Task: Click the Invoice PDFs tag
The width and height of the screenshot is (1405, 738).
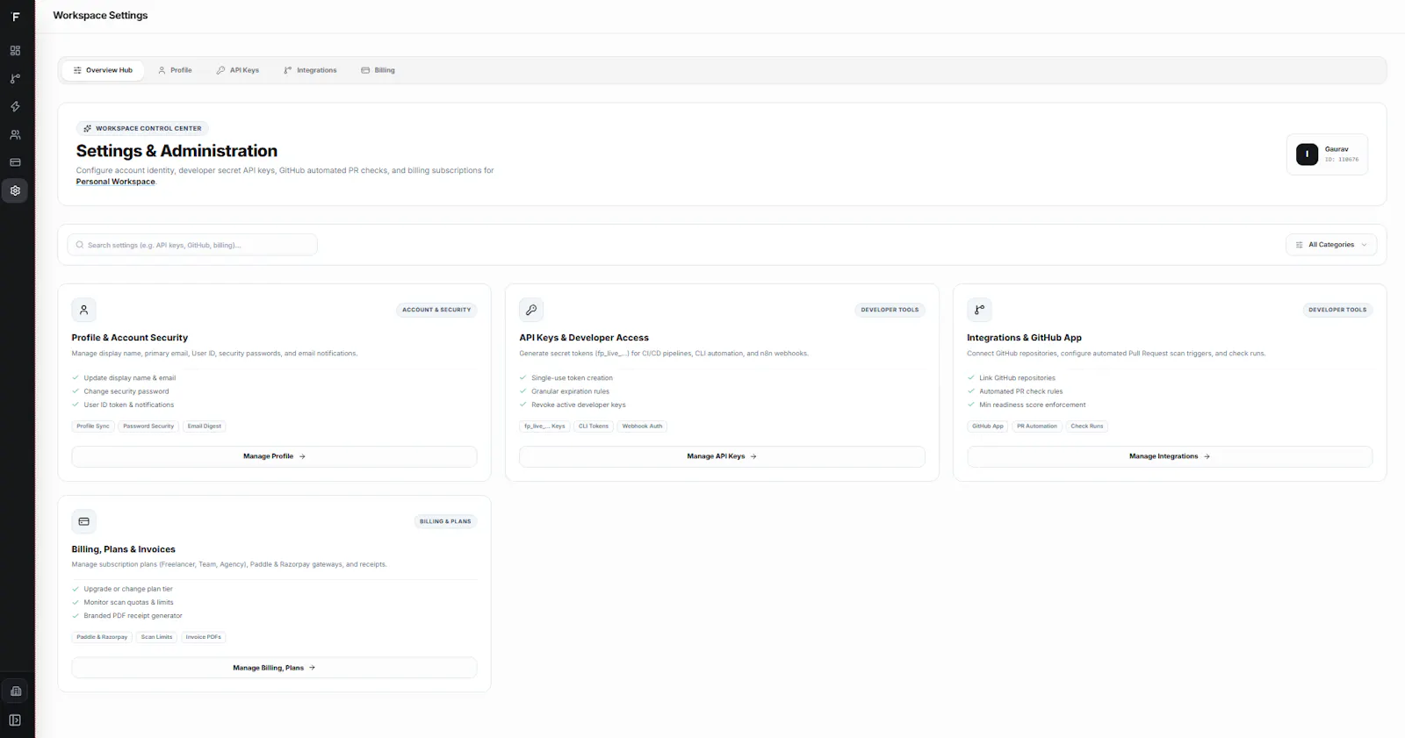Action: pyautogui.click(x=204, y=637)
